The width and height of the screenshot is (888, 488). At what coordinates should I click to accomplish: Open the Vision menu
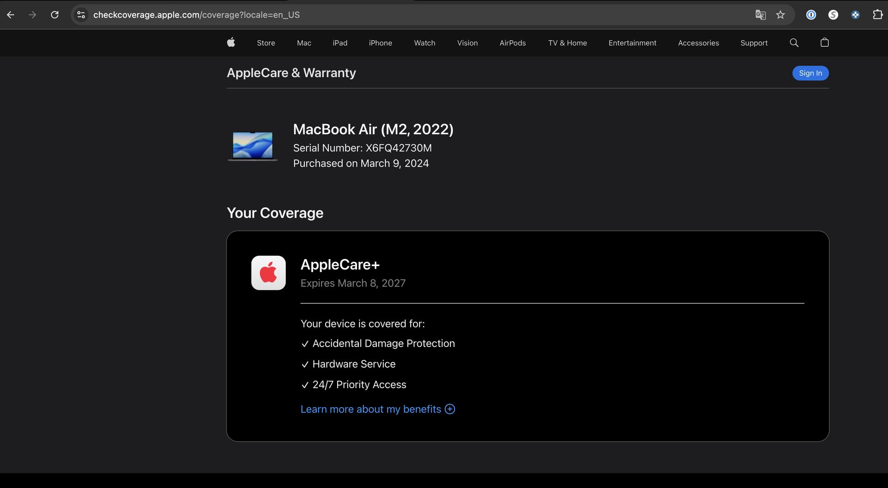[468, 43]
